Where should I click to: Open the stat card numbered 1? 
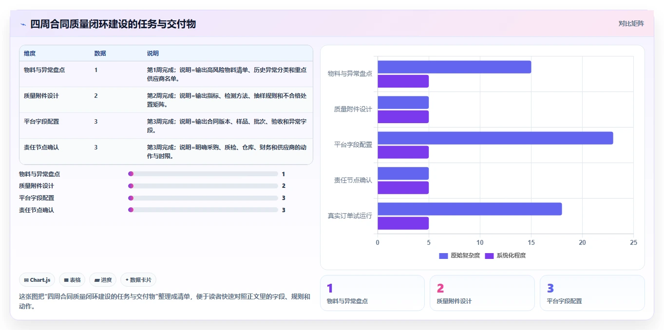(x=372, y=293)
